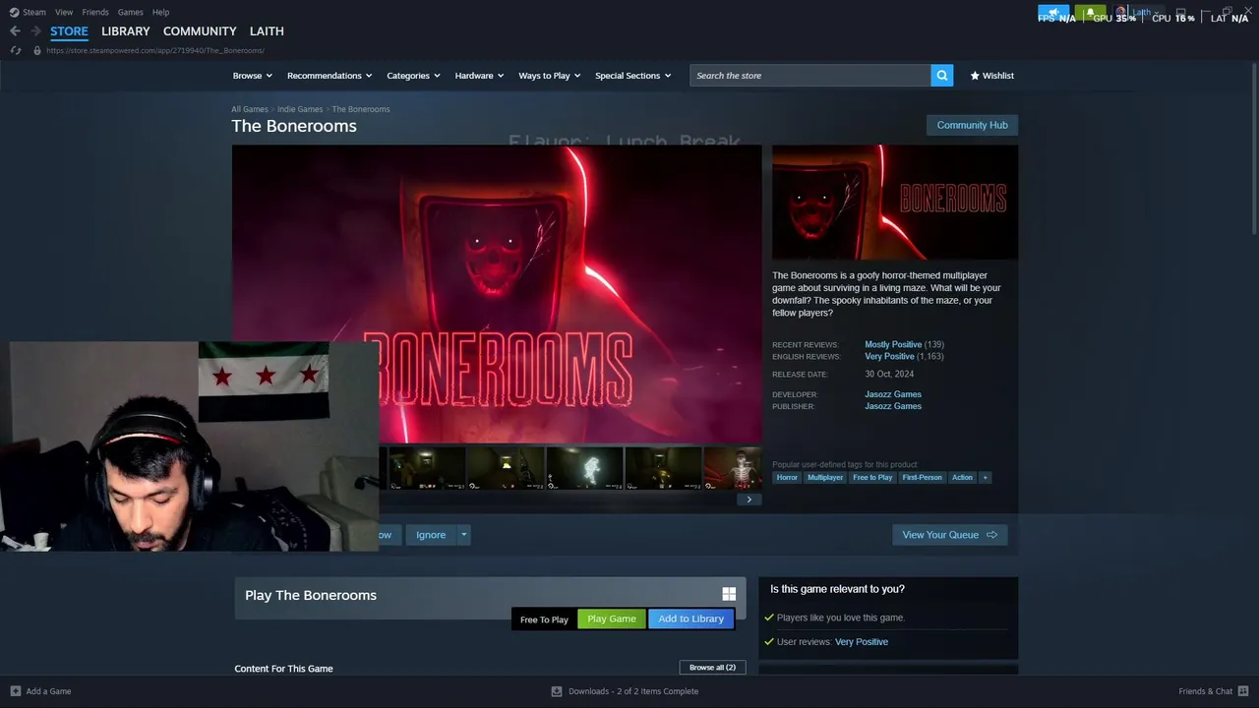Click the plus to add a tag
The height and width of the screenshot is (708, 1259).
coord(985,478)
